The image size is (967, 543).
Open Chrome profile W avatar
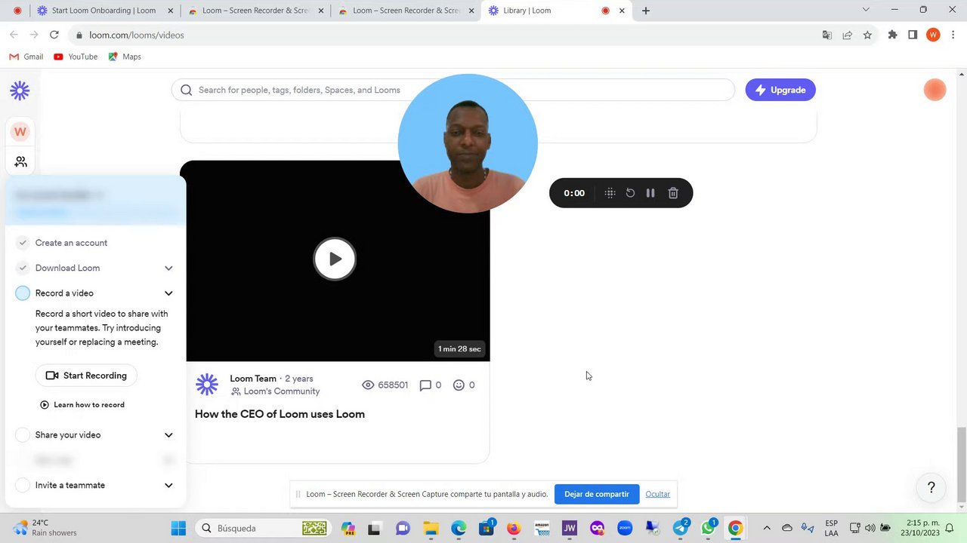[933, 35]
